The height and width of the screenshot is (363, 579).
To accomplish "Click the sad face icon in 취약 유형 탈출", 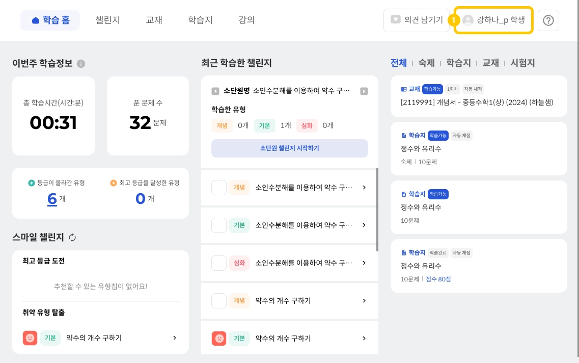I will (30, 338).
